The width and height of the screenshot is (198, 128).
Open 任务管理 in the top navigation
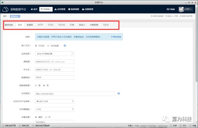(60, 9)
